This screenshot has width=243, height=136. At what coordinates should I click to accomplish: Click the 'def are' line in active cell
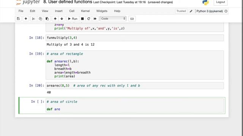point(53,109)
